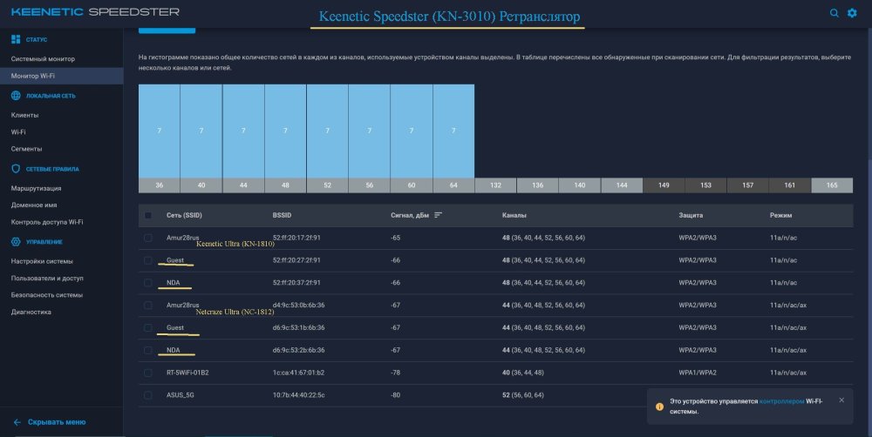The height and width of the screenshot is (437, 872).
Task: Open the search magnifier icon
Action: coord(835,12)
